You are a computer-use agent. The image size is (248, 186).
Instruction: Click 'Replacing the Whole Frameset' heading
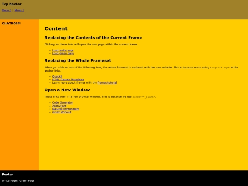click(78, 61)
